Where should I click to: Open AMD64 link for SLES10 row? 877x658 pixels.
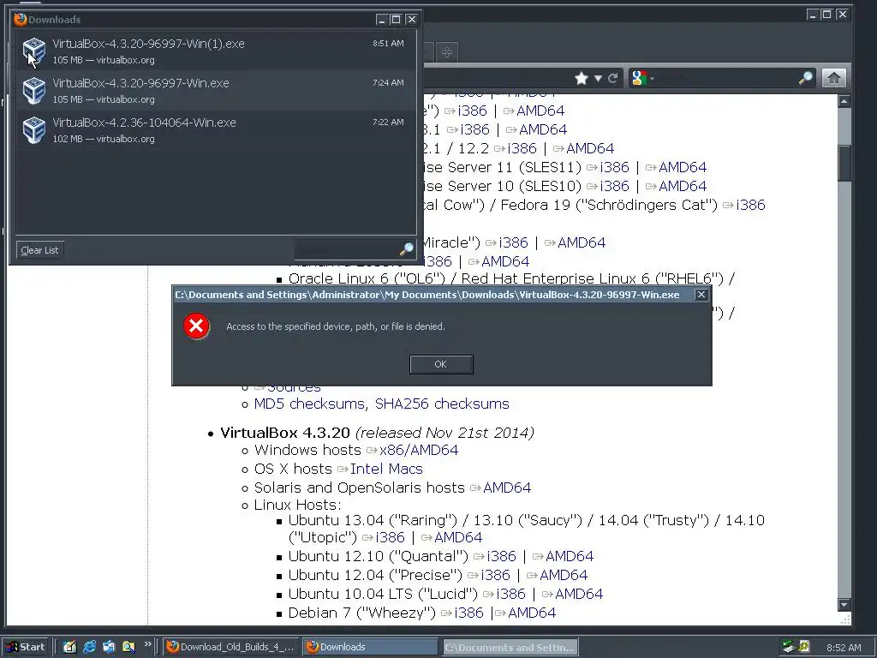pos(683,186)
